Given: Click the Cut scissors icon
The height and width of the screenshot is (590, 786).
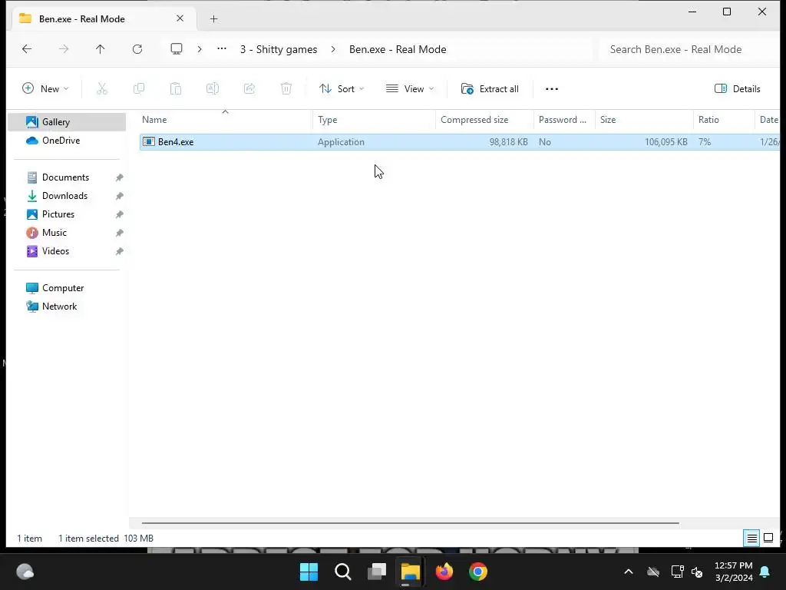Looking at the screenshot, I should pos(102,89).
